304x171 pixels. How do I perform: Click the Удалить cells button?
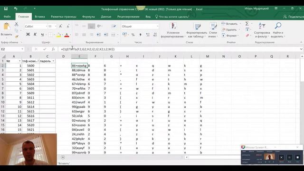tap(229, 29)
